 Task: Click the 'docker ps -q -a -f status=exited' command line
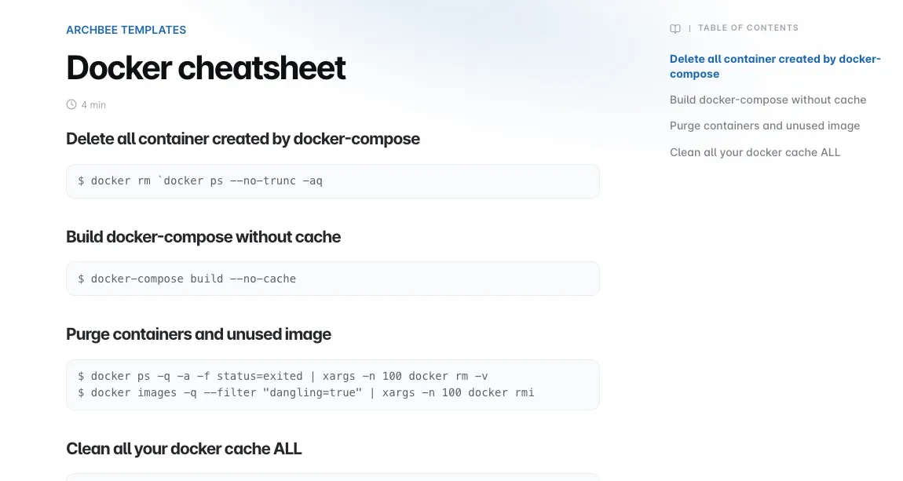pos(283,377)
